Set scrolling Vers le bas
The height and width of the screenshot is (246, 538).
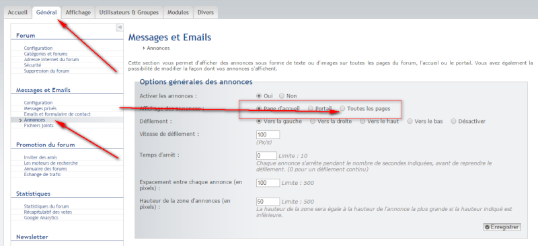point(410,121)
